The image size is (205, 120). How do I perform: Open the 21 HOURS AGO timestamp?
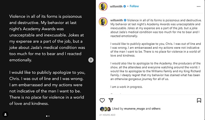(x=107, y=115)
